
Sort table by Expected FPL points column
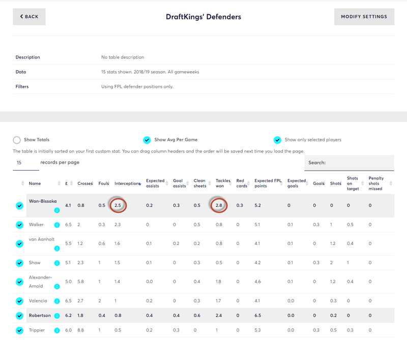click(x=268, y=183)
